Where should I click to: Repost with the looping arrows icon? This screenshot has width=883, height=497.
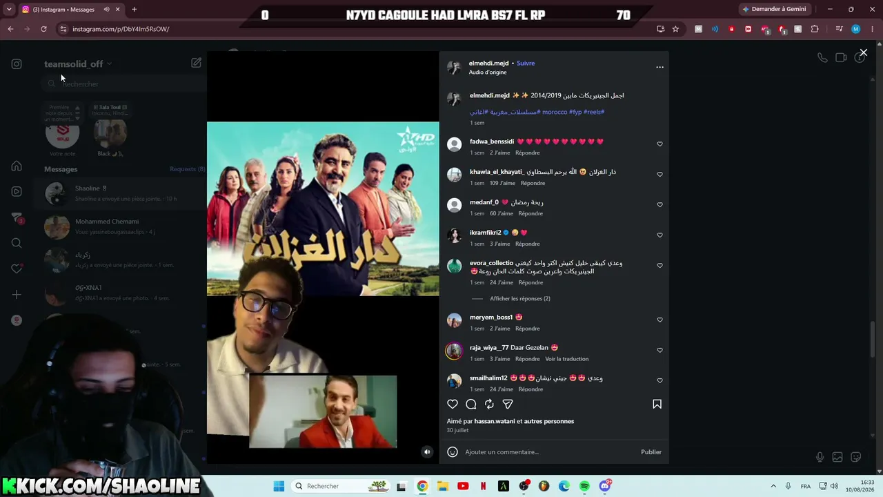489,404
